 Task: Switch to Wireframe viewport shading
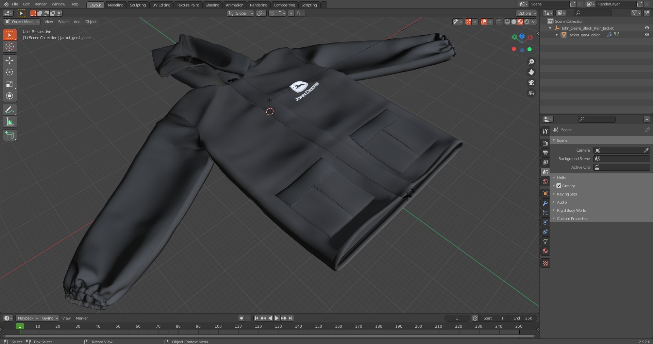[x=507, y=22]
